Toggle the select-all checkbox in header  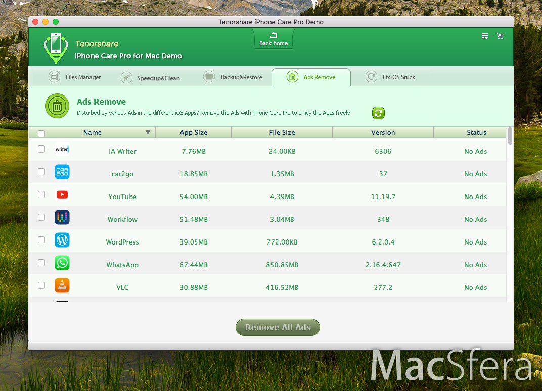pos(41,134)
